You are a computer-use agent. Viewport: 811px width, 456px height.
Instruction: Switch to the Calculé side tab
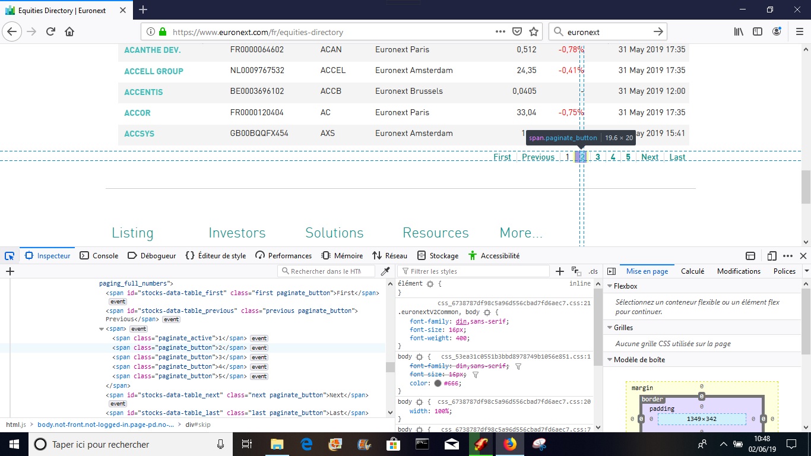pyautogui.click(x=692, y=271)
